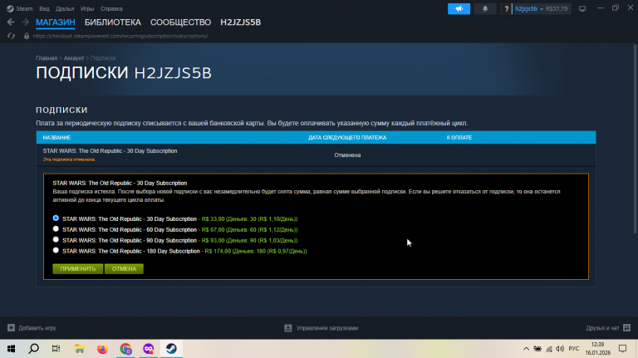Open Управление загрузками

[x=327, y=328]
